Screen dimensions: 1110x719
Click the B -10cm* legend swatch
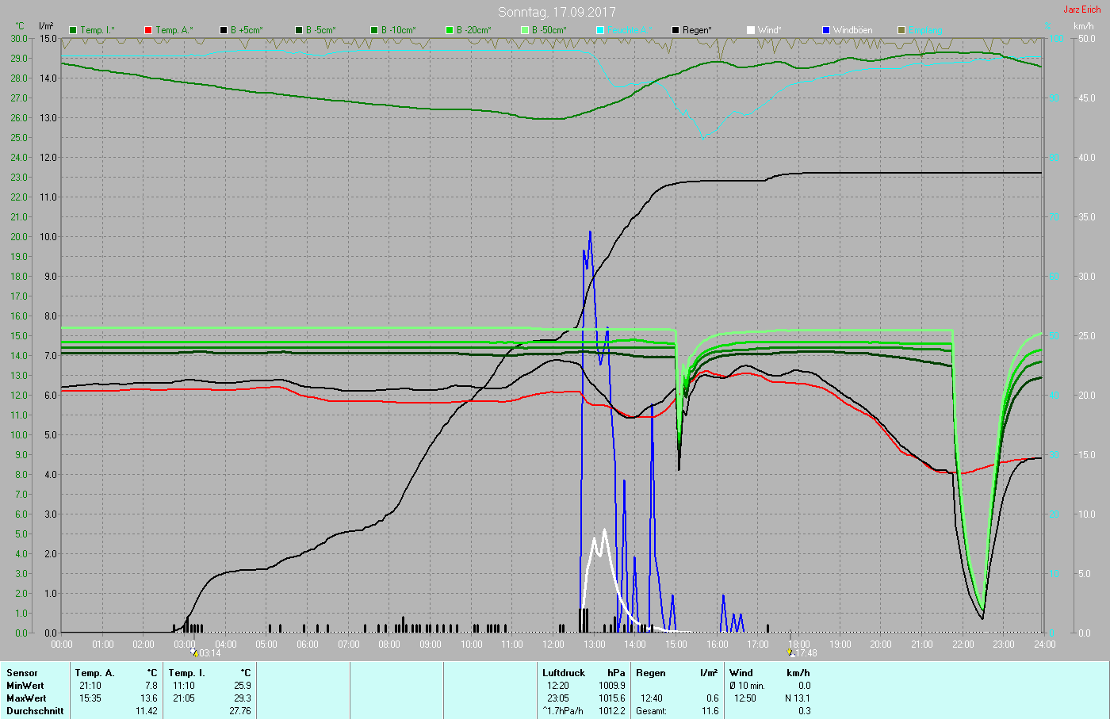click(x=374, y=30)
